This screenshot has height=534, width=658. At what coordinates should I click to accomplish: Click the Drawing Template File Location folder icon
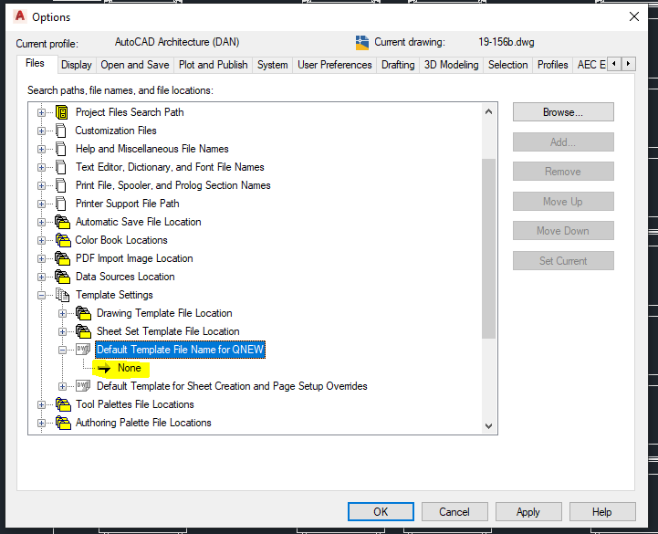[x=84, y=313]
